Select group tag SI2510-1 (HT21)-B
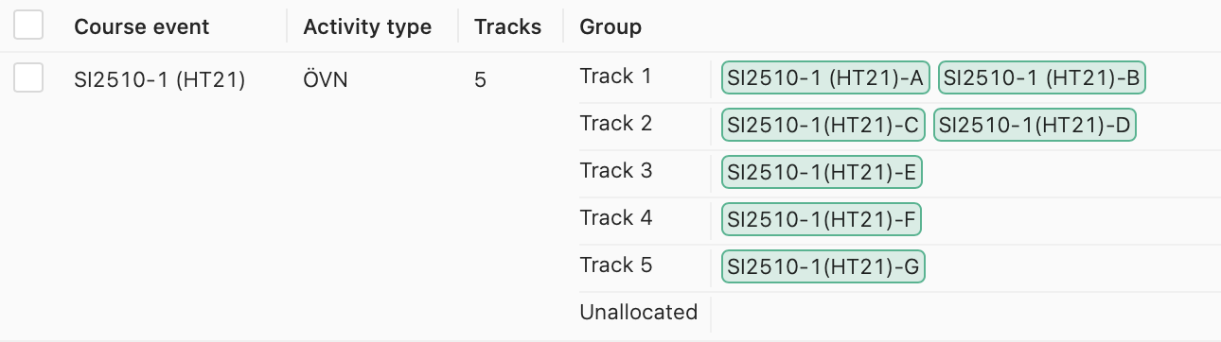This screenshot has height=342, width=1221. pyautogui.click(x=1042, y=78)
